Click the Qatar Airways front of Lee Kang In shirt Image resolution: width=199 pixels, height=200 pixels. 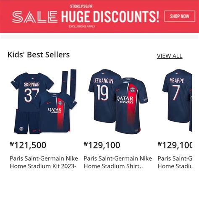click(x=125, y=100)
